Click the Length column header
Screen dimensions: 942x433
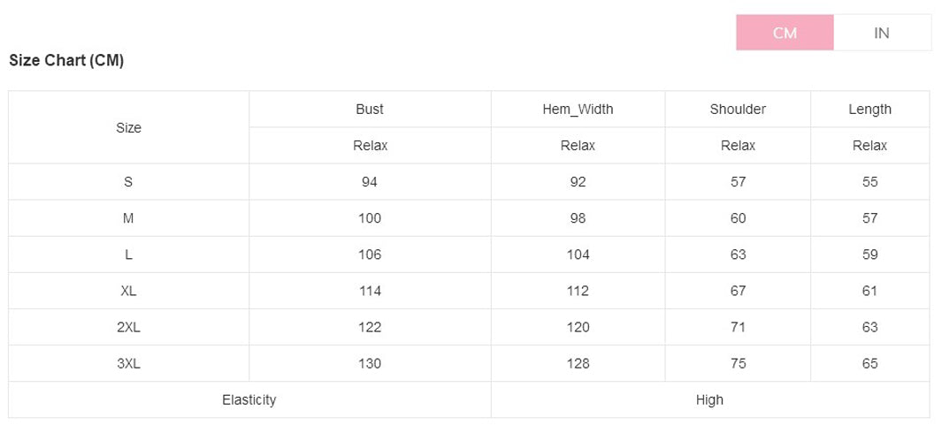coord(869,110)
